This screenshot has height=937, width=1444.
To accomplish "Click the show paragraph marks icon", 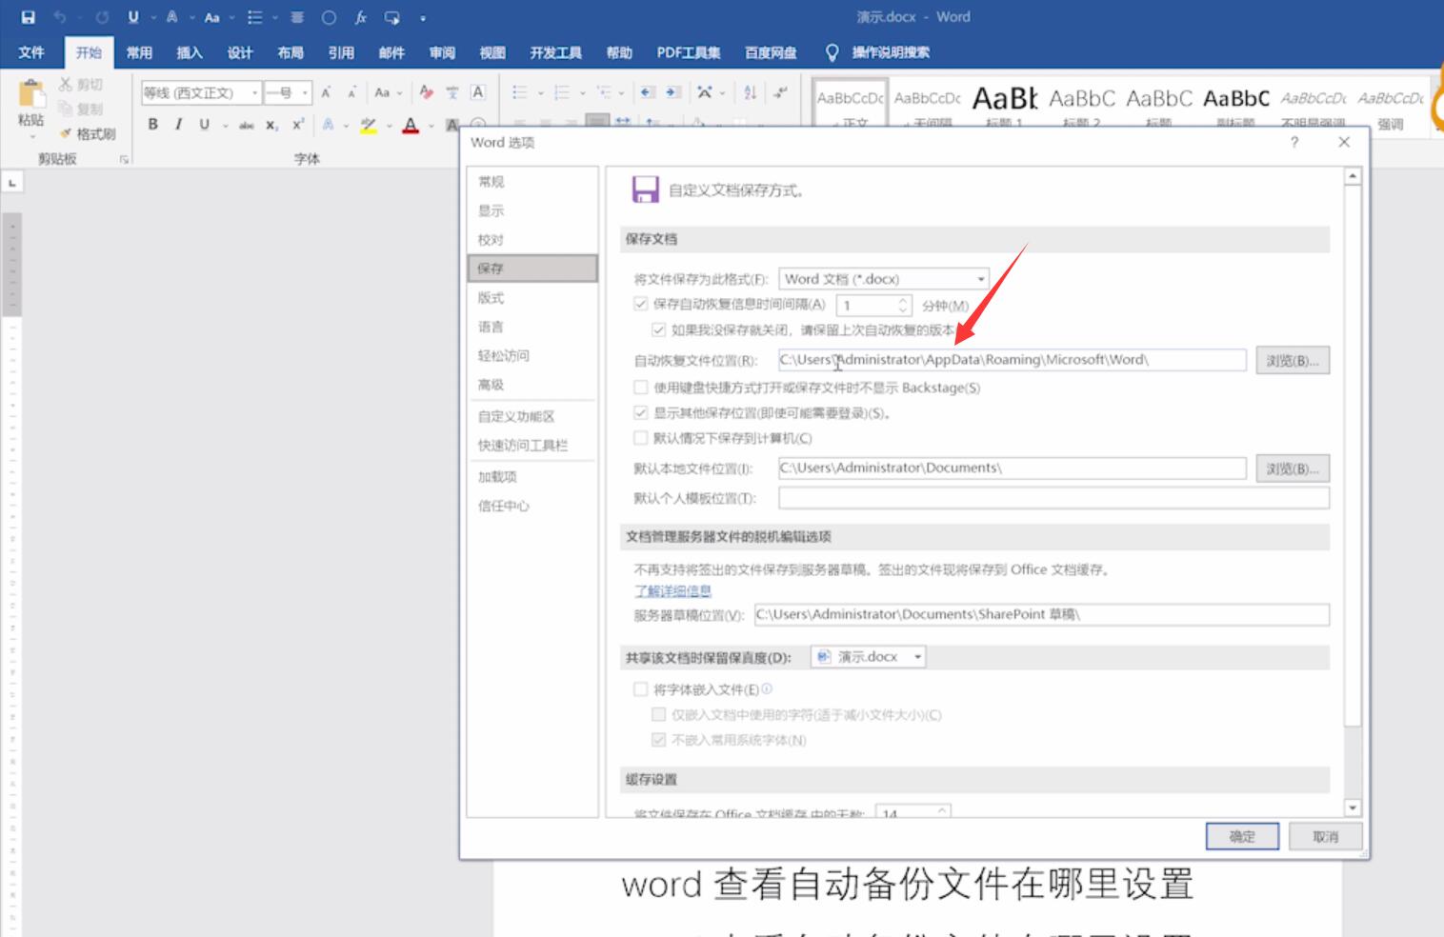I will (780, 92).
